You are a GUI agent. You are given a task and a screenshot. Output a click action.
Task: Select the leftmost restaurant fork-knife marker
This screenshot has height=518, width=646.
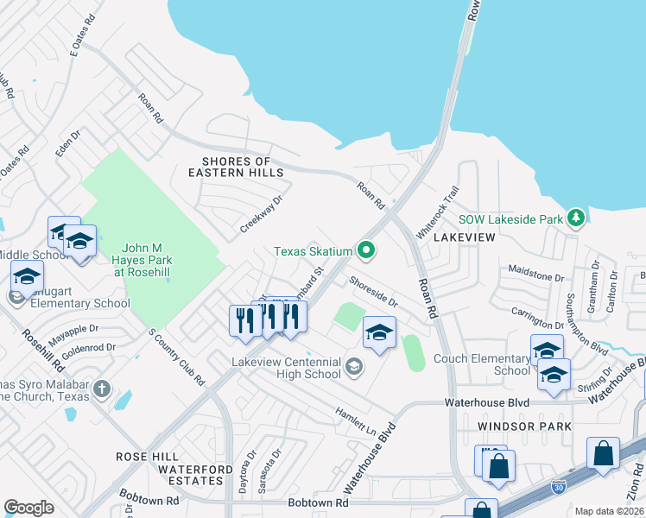tap(245, 320)
